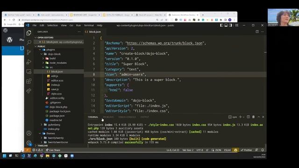This screenshot has height=168, width=299.
Task: Open the Run menu
Action: coord(78,25)
